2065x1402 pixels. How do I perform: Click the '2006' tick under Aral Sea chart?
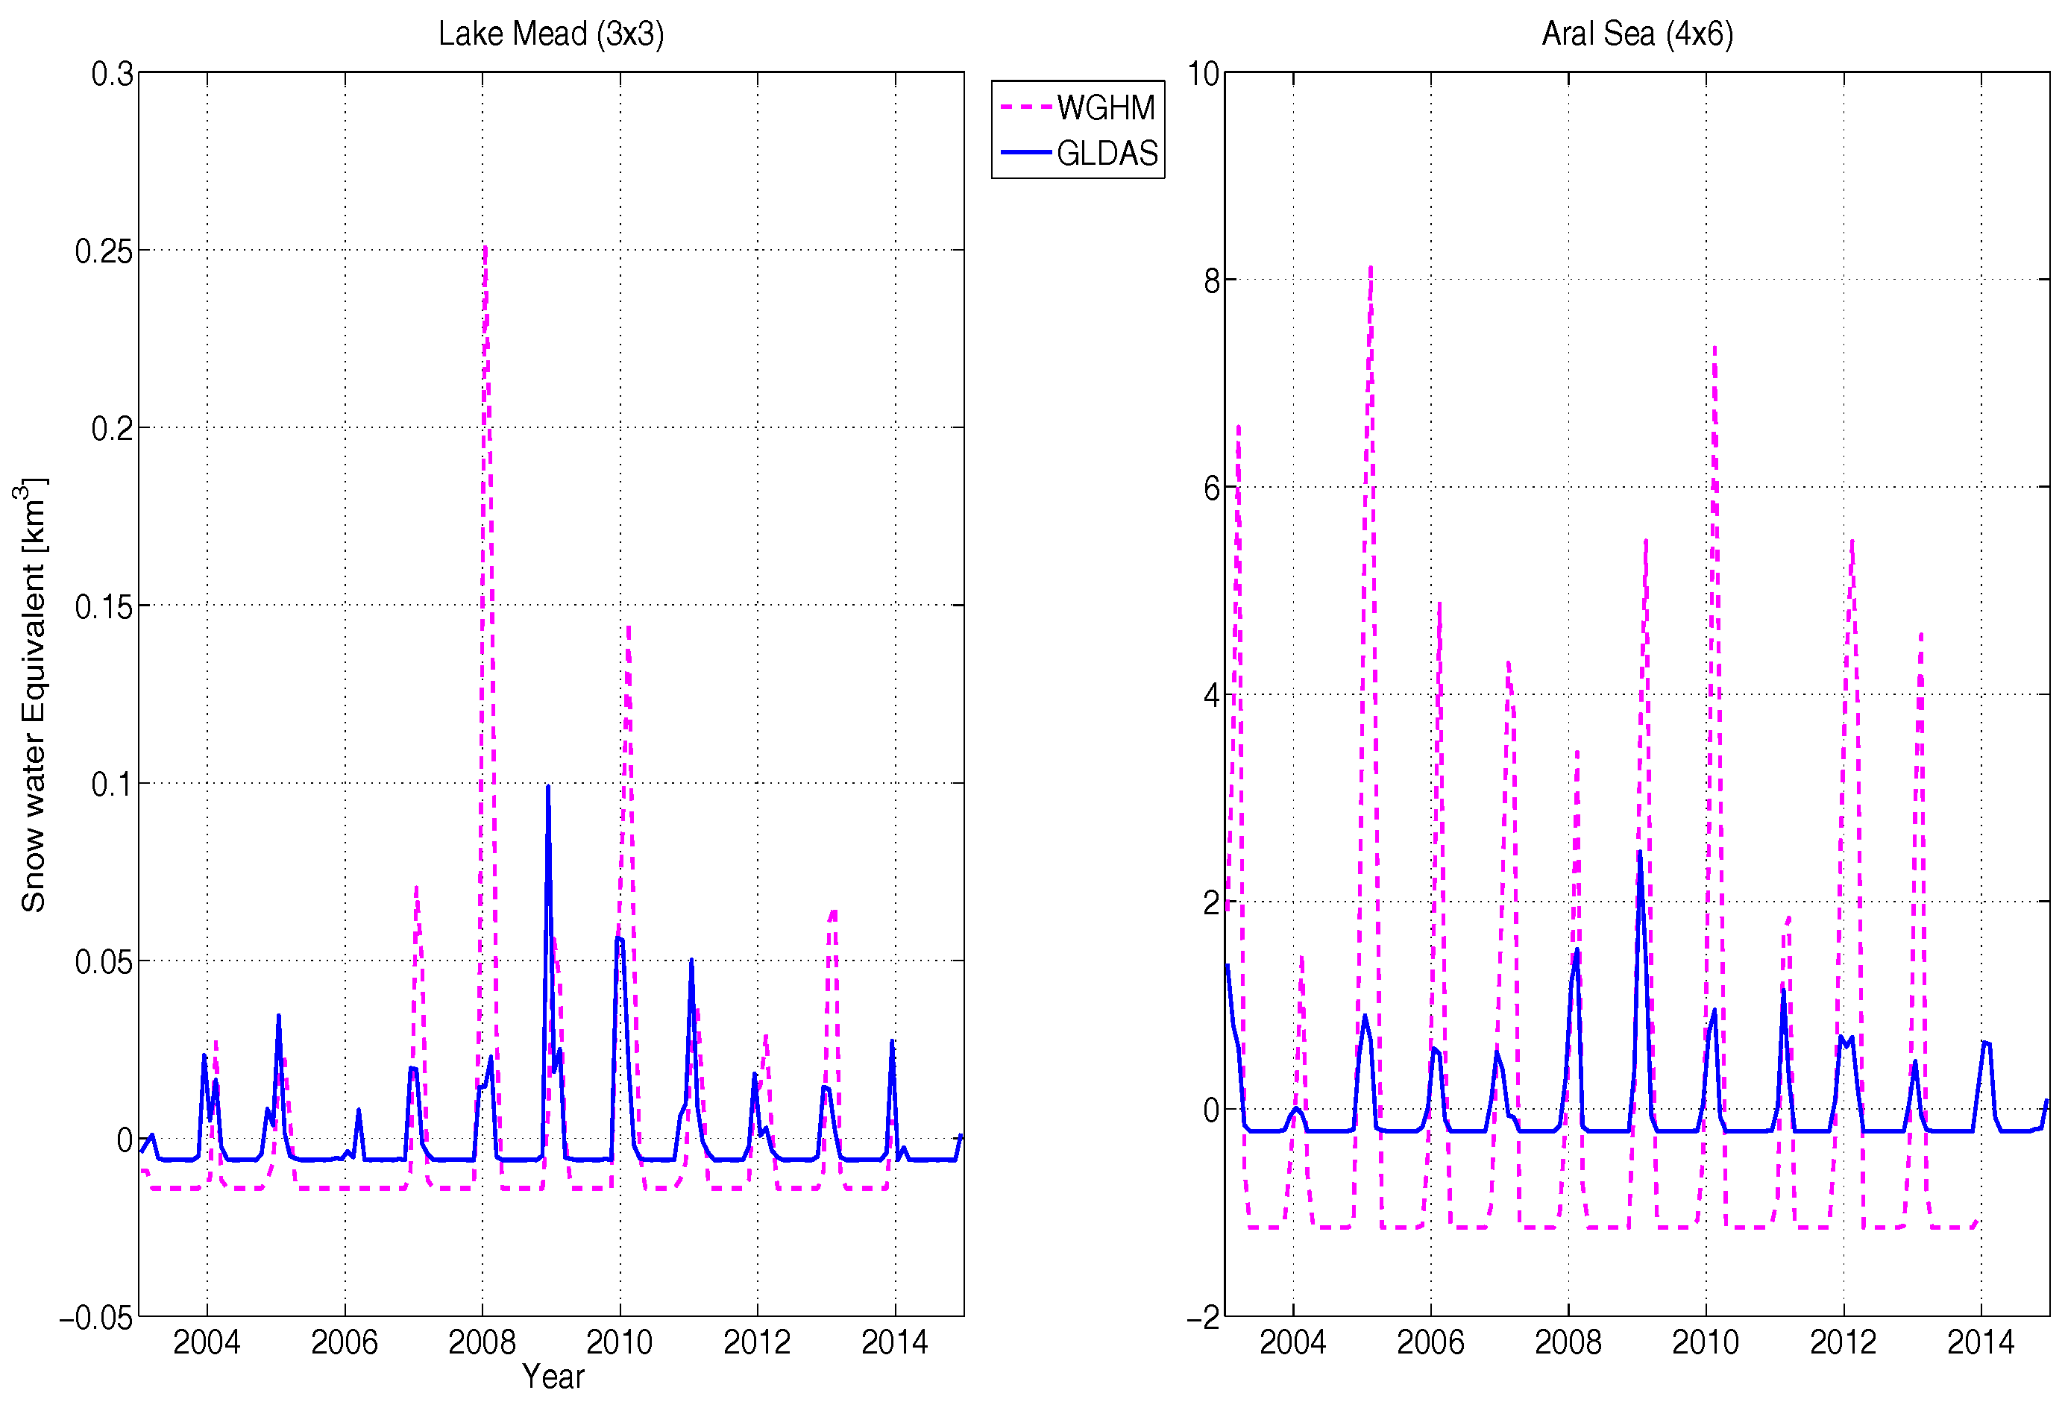[1430, 1342]
